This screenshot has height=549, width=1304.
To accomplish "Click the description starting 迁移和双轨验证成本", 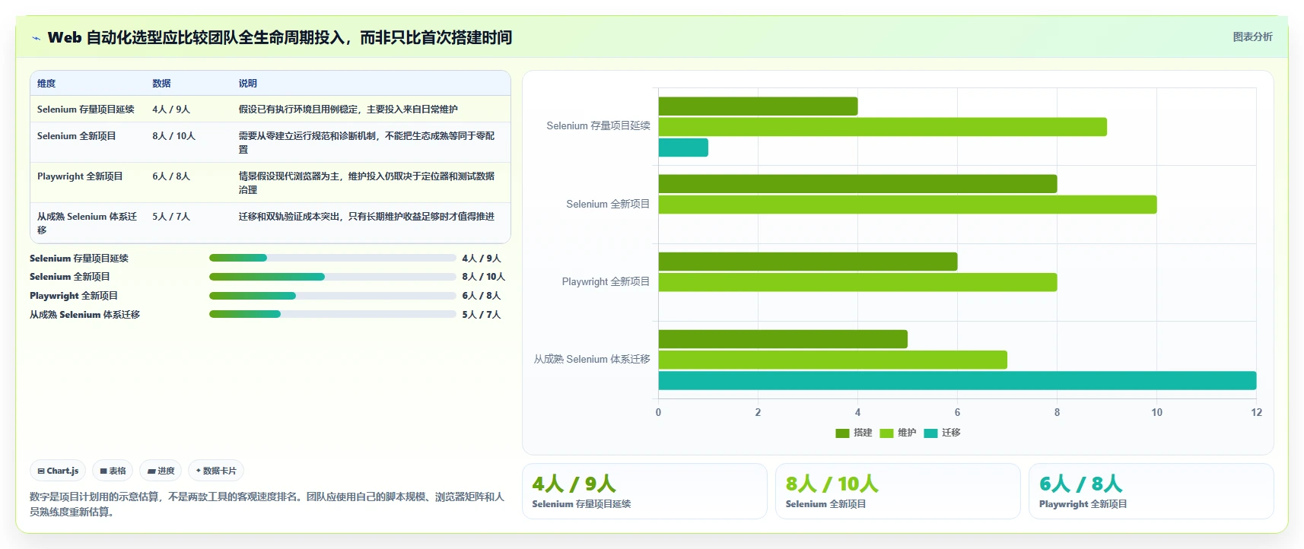I will point(367,217).
